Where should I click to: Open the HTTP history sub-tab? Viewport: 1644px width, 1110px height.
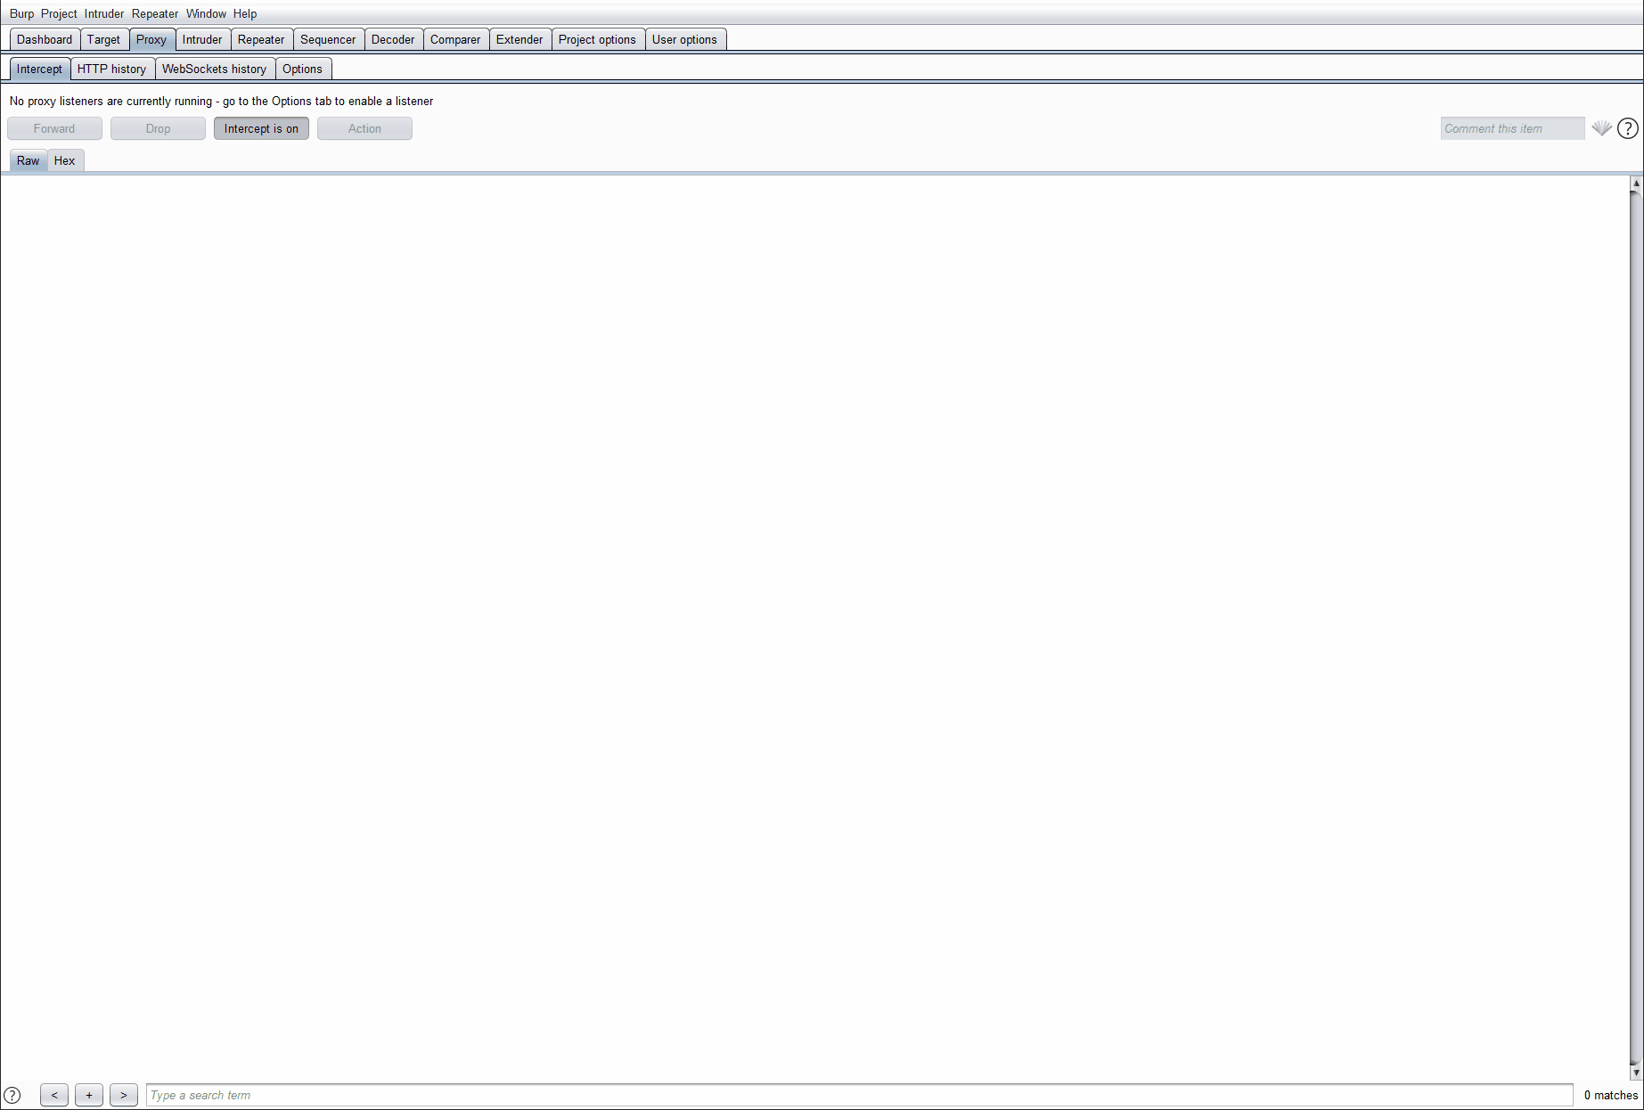click(111, 69)
